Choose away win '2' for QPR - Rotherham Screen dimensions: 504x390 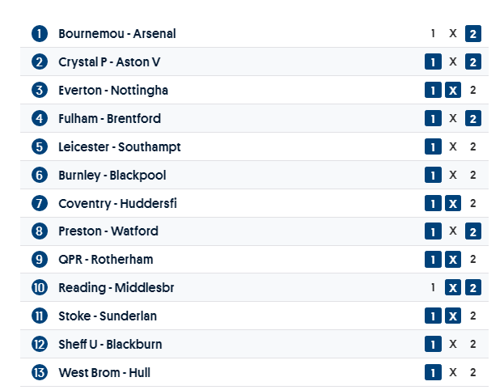pyautogui.click(x=473, y=260)
